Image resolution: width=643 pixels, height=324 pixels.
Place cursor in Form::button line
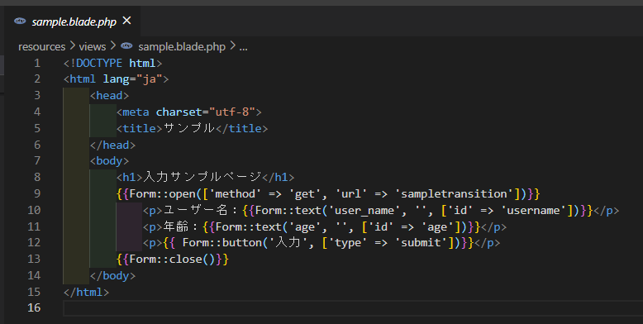[x=321, y=243]
